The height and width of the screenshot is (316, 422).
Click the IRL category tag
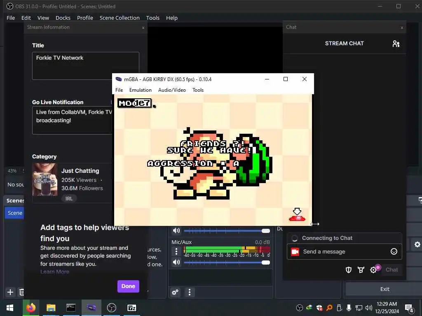(x=69, y=199)
